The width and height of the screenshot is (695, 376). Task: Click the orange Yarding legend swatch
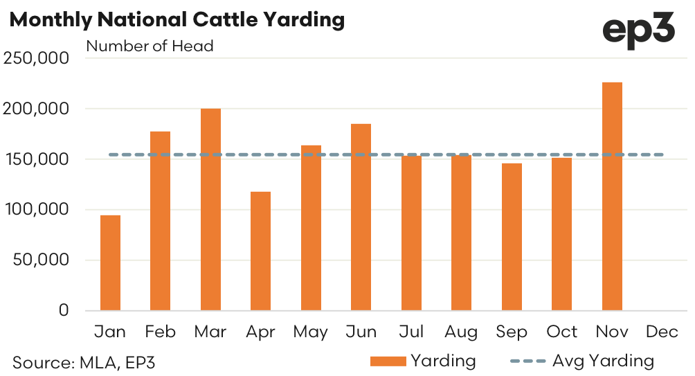388,361
